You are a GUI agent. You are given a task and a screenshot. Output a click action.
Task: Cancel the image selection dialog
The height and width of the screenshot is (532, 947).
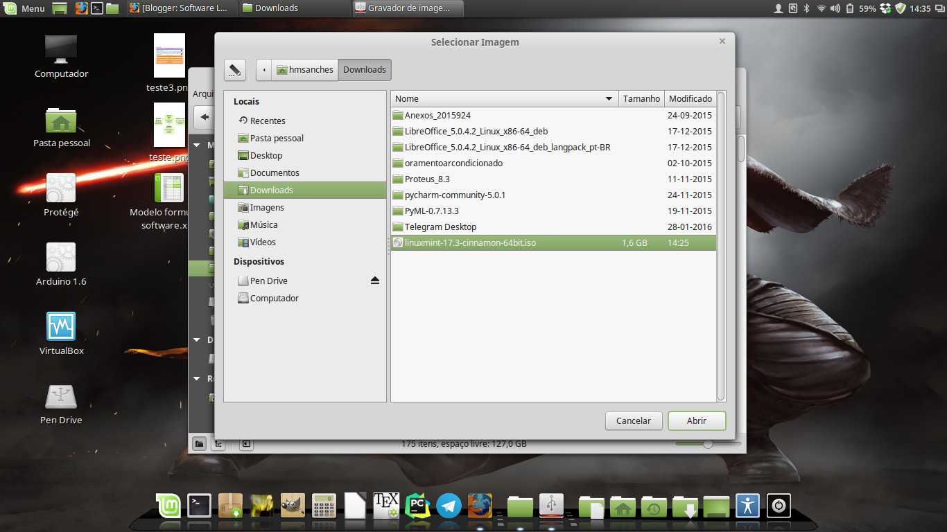pos(633,420)
